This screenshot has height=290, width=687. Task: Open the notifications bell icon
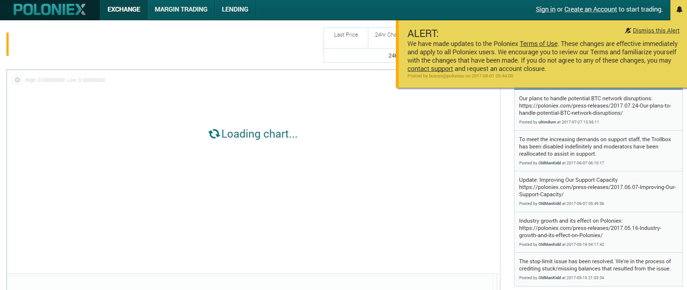point(679,10)
